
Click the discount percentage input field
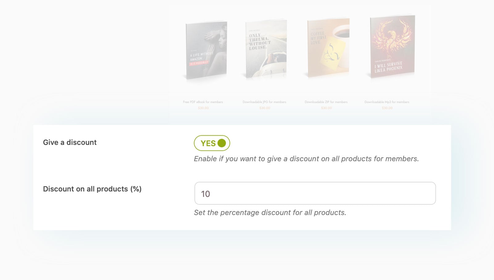click(315, 194)
